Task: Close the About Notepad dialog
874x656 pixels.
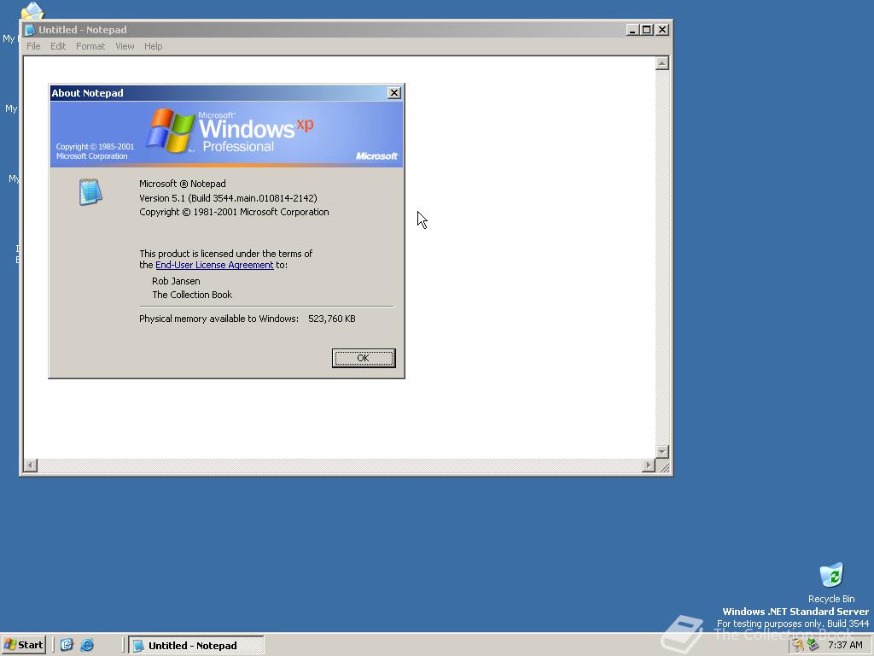Action: click(394, 92)
